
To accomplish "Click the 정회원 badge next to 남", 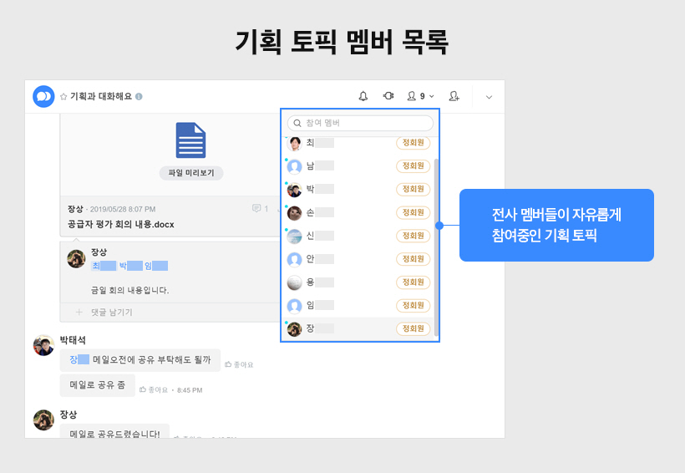I will tap(413, 166).
